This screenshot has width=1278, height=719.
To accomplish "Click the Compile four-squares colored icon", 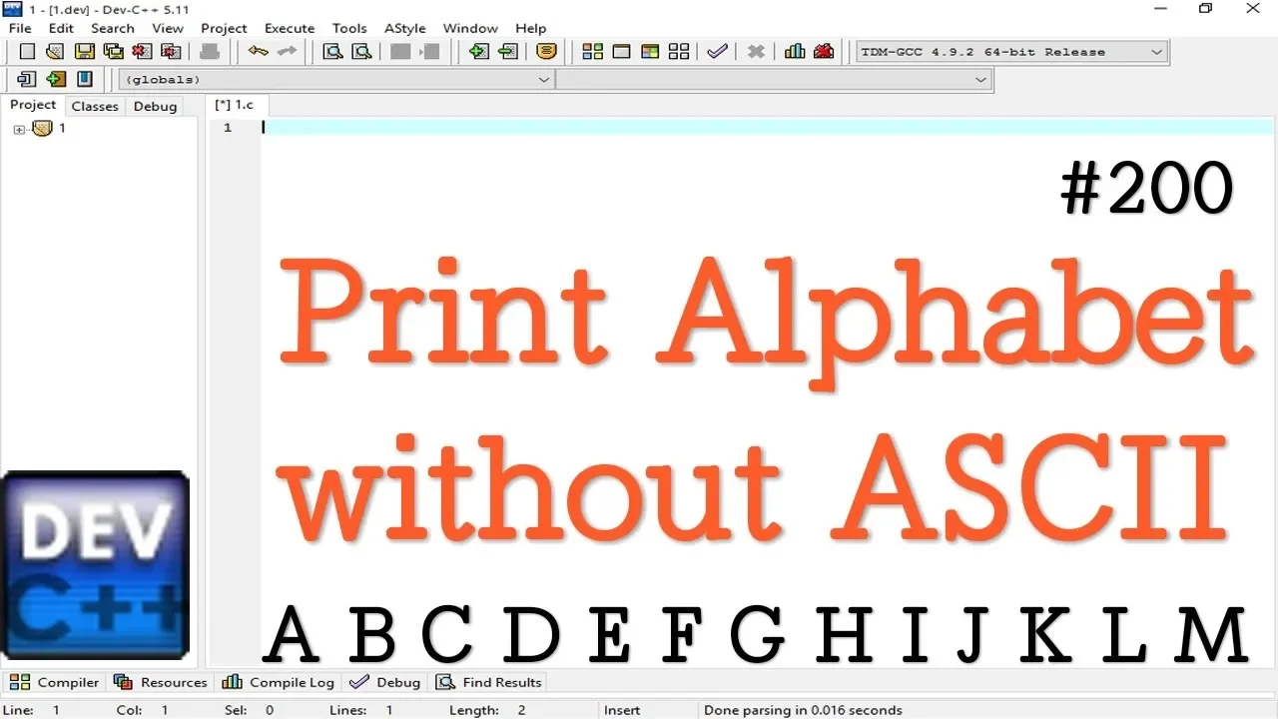I will point(592,52).
